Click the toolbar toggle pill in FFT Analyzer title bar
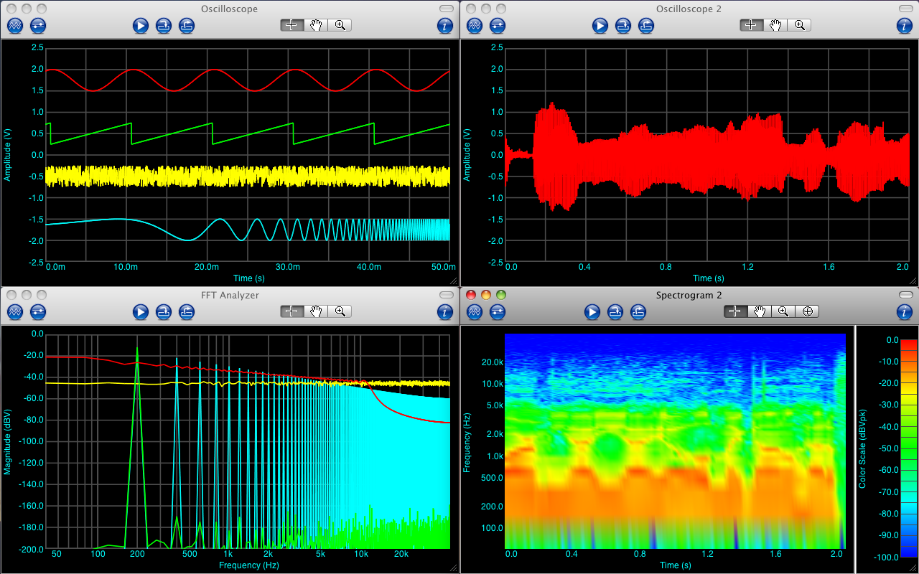The width and height of the screenshot is (919, 574). (x=447, y=296)
